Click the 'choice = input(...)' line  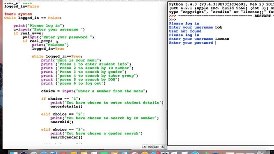[94, 91]
